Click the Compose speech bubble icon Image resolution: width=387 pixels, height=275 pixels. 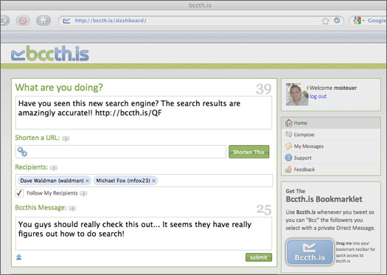(x=288, y=134)
